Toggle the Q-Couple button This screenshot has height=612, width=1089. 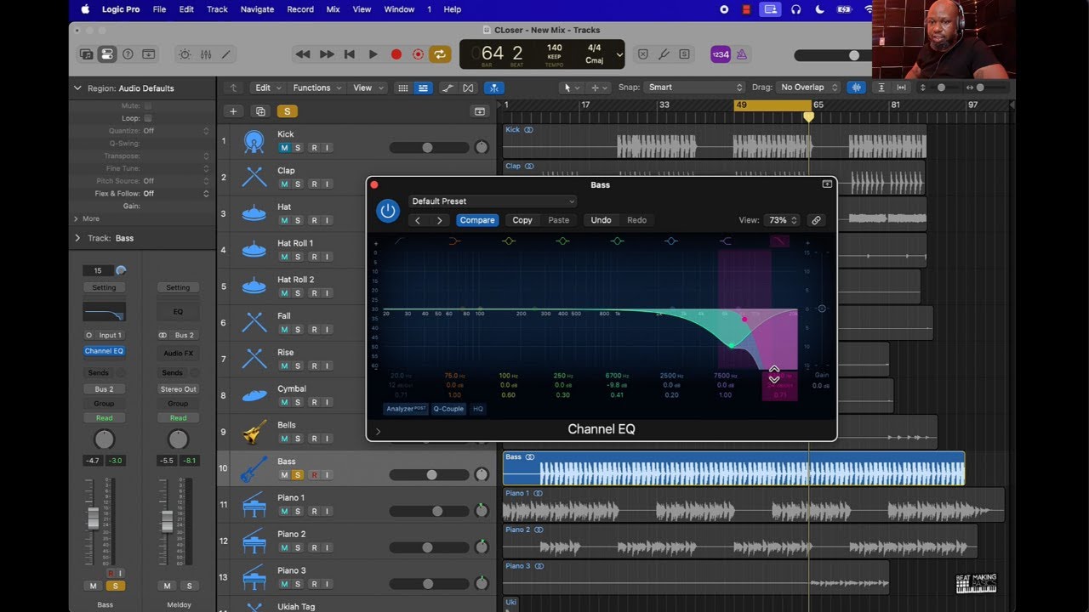point(448,409)
